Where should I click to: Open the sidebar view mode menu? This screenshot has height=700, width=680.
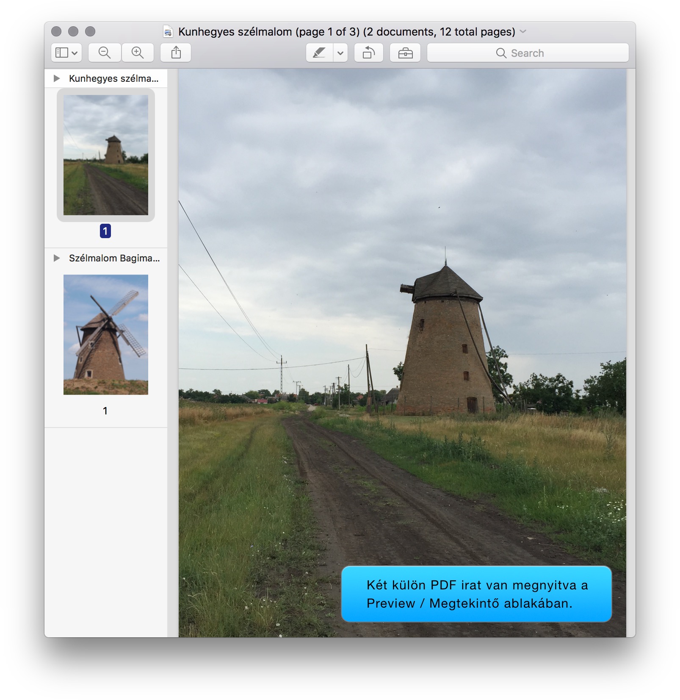pos(66,53)
